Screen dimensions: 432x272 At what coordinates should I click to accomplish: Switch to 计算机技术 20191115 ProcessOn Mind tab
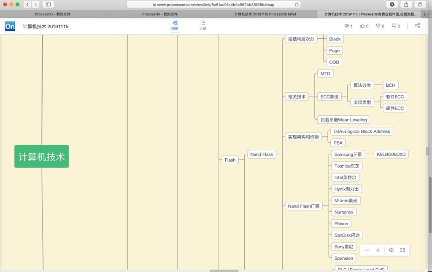[x=265, y=14]
